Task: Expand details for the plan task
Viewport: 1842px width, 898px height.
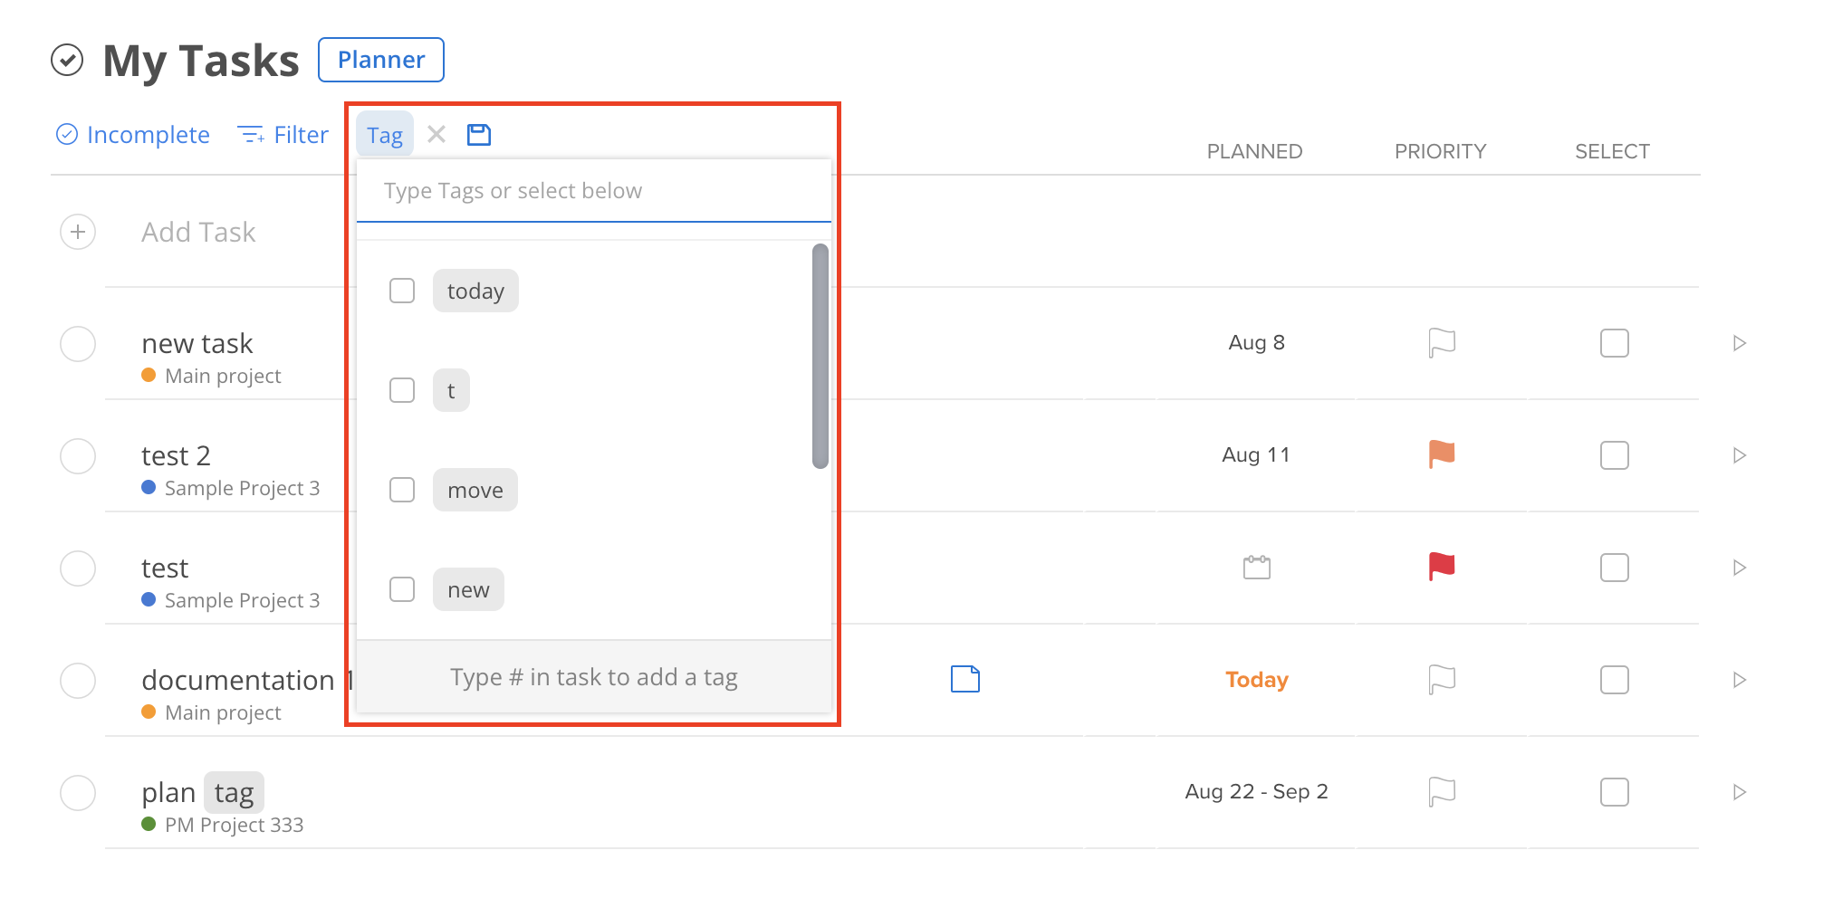Action: coord(1740,791)
